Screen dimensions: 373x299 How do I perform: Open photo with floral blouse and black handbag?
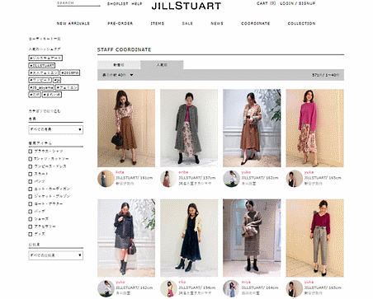click(126, 128)
